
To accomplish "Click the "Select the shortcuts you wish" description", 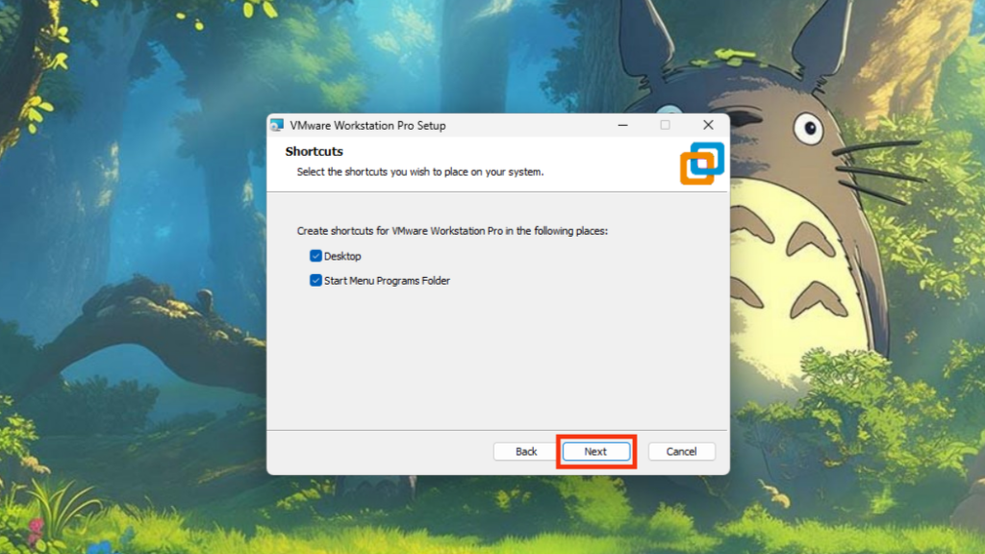I will (419, 172).
